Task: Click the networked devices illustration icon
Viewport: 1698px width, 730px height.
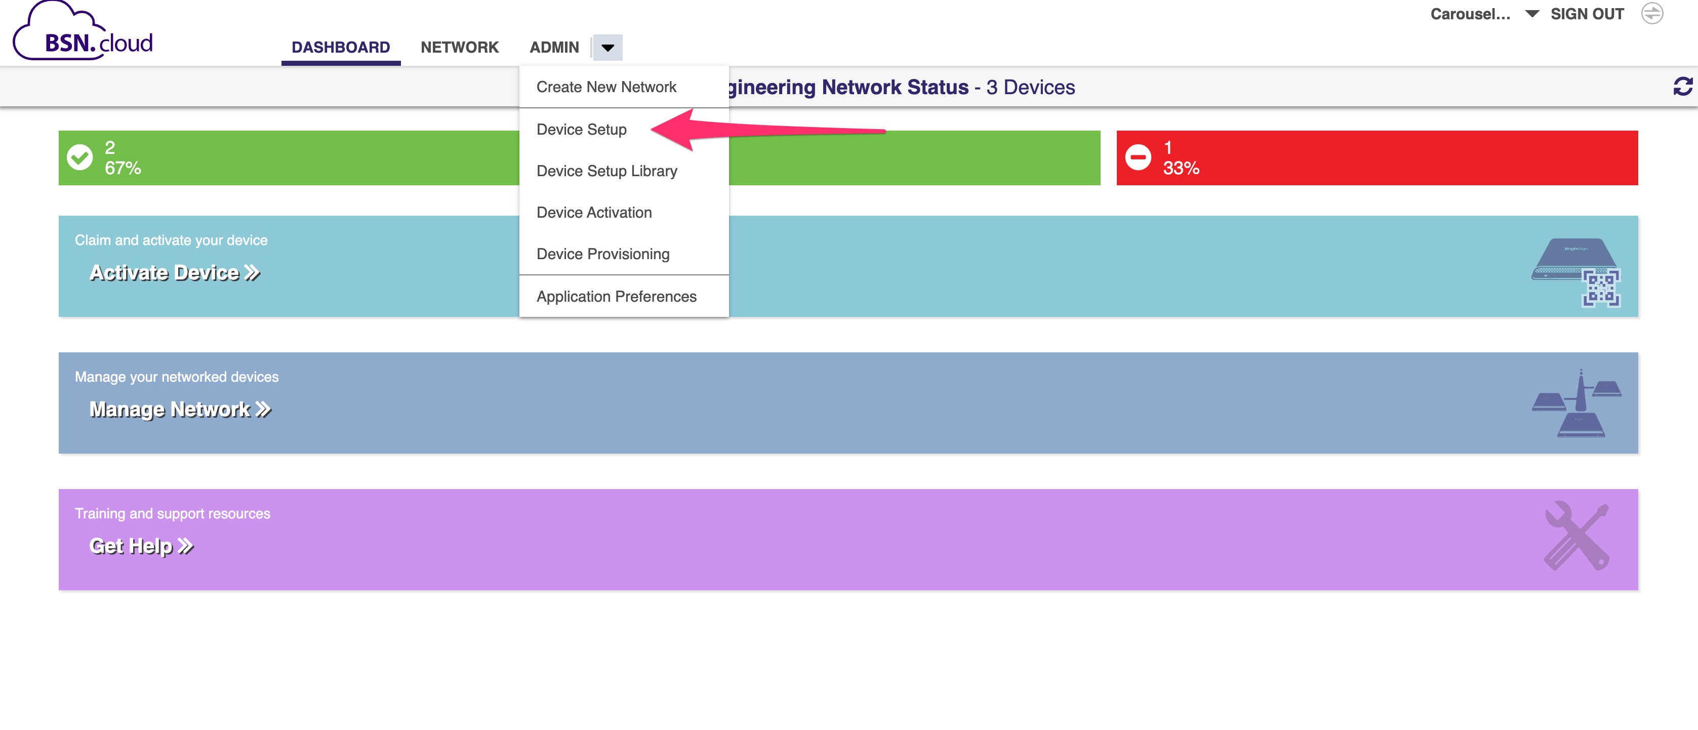Action: click(x=1575, y=402)
